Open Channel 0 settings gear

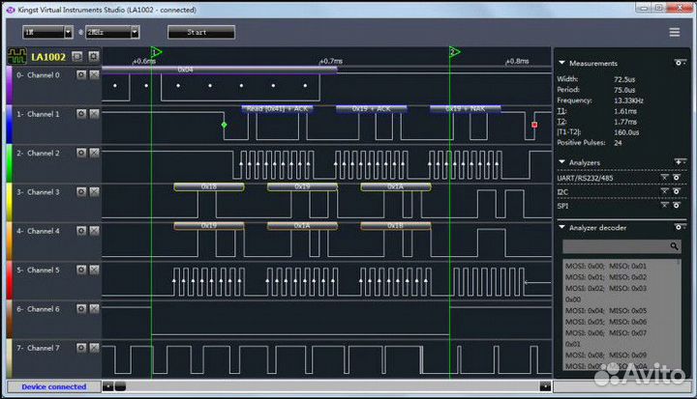(81, 74)
